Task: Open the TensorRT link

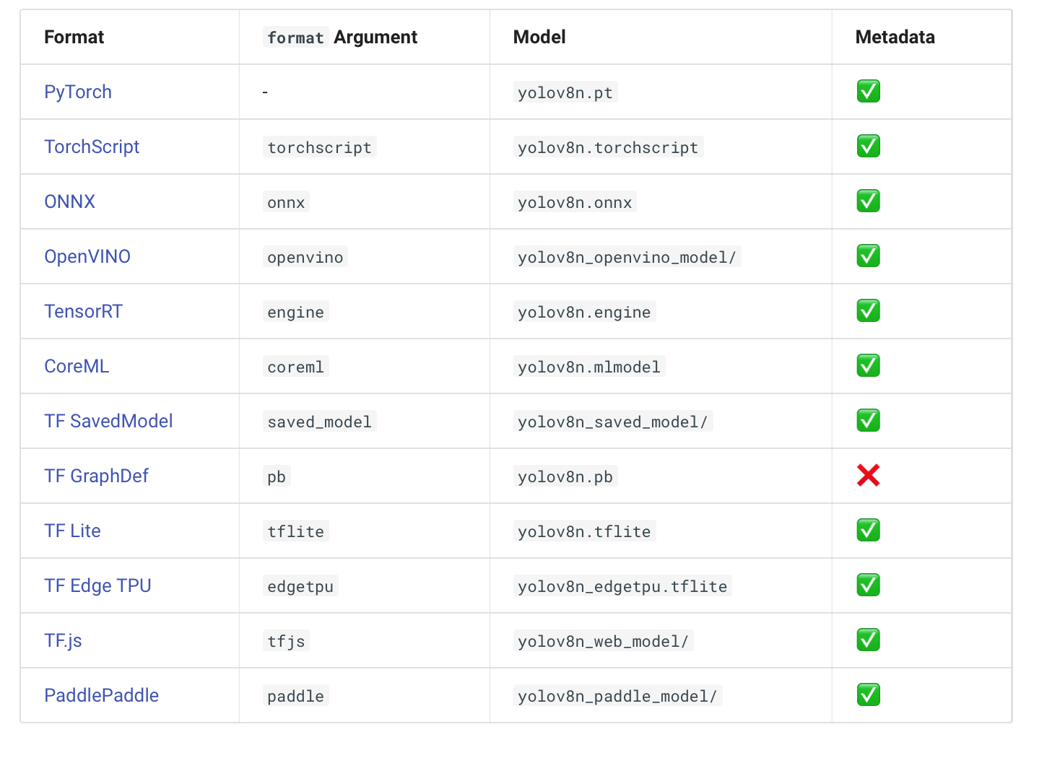Action: point(84,311)
